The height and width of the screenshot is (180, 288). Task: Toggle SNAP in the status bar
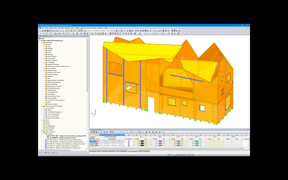pos(170,155)
